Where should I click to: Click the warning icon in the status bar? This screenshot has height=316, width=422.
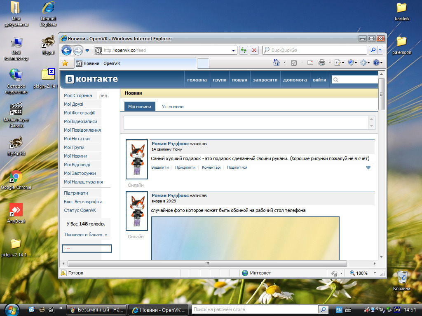click(63, 273)
